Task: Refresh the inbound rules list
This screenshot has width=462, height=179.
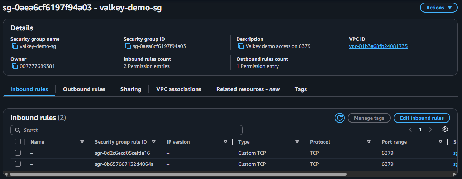Action: (x=339, y=118)
